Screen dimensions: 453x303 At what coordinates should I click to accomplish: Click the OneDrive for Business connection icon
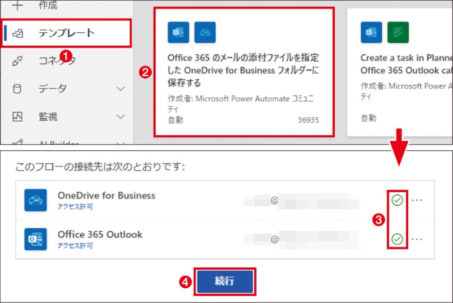[x=36, y=200]
